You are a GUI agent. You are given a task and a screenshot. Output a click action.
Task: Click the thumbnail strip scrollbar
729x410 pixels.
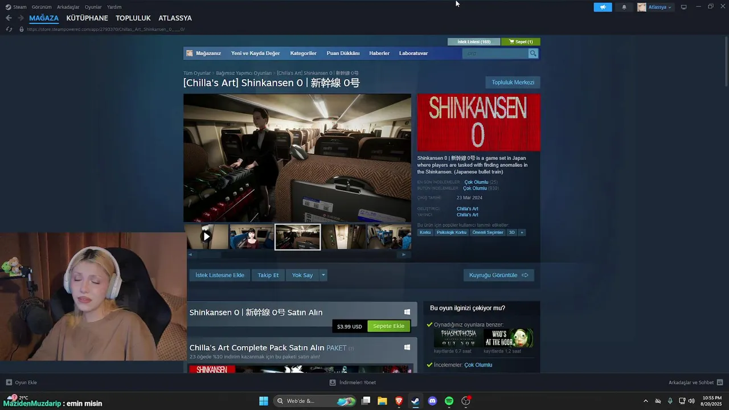(x=297, y=255)
